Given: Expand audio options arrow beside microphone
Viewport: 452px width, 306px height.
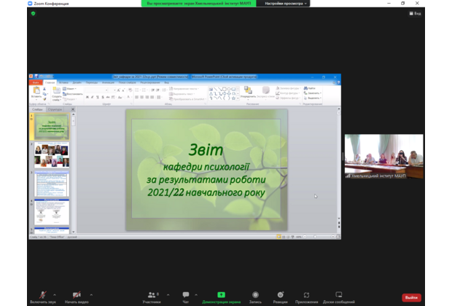Looking at the screenshot, I should coord(55,293).
